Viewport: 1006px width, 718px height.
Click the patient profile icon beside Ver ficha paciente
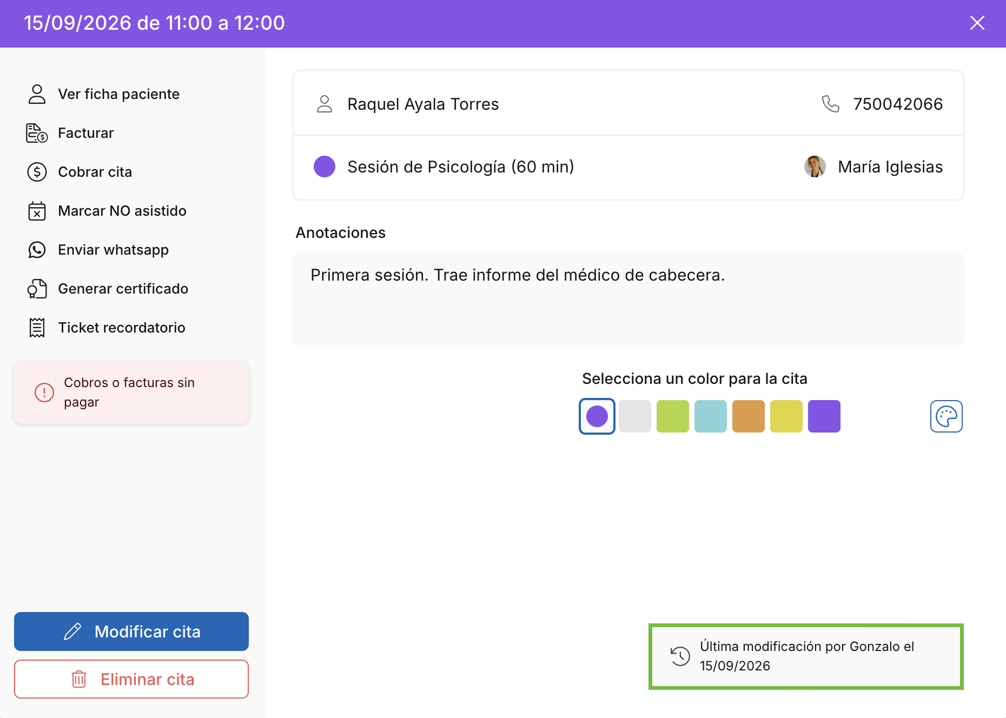[37, 94]
